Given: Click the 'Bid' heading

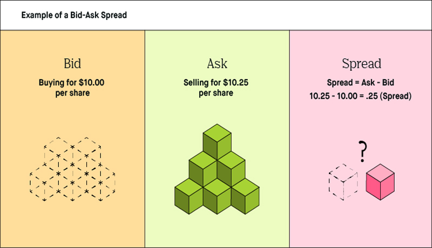Looking at the screenshot, I should pyautogui.click(x=72, y=64).
